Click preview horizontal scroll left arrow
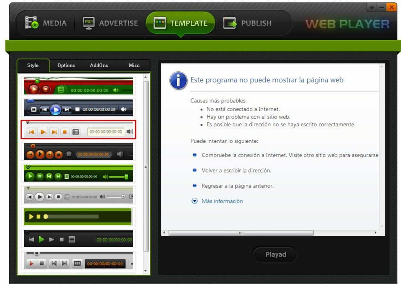 tap(164, 232)
